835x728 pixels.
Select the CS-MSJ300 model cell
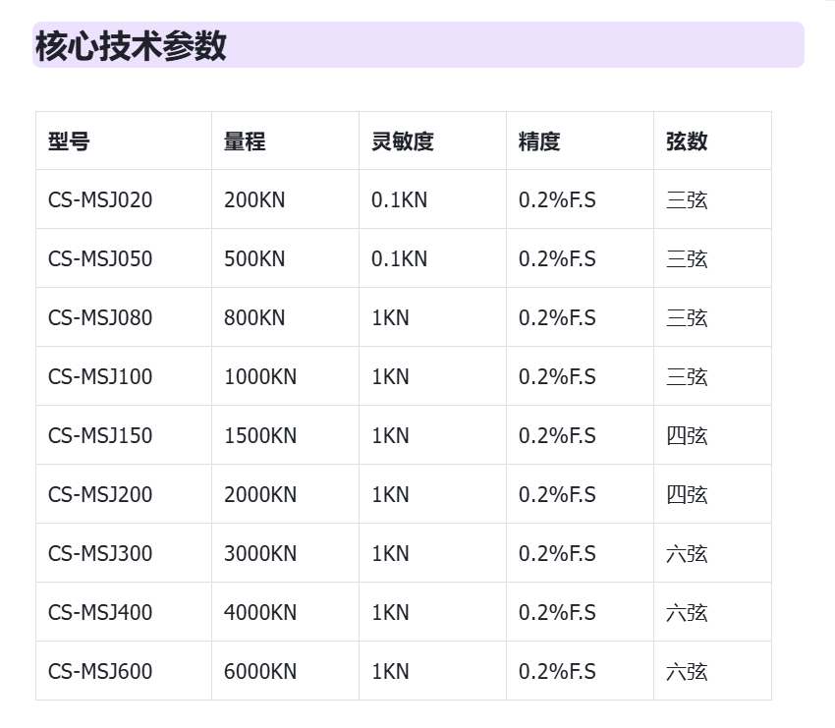point(100,554)
